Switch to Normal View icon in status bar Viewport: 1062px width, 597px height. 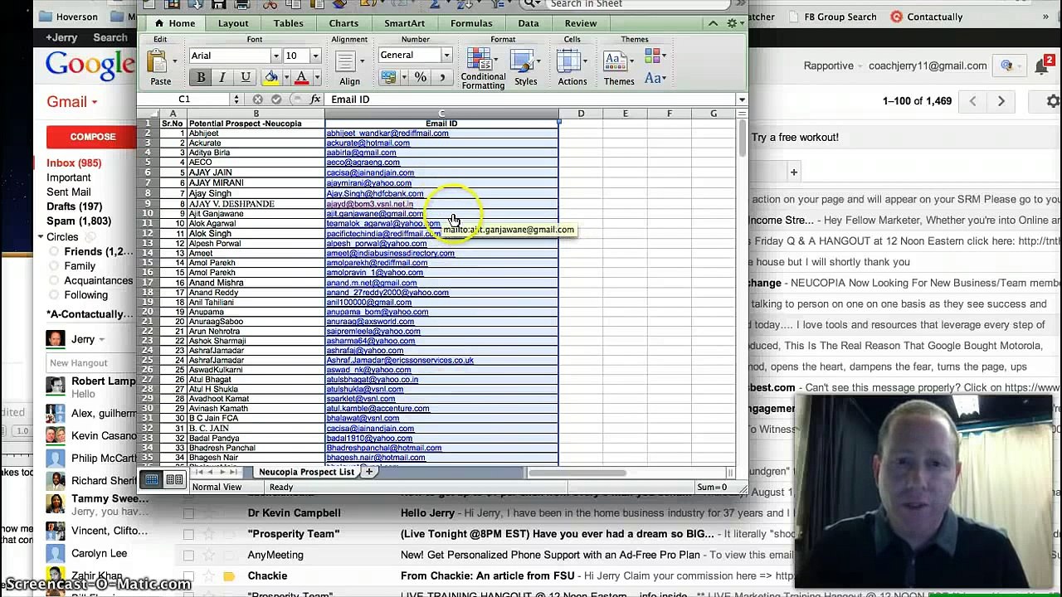152,479
